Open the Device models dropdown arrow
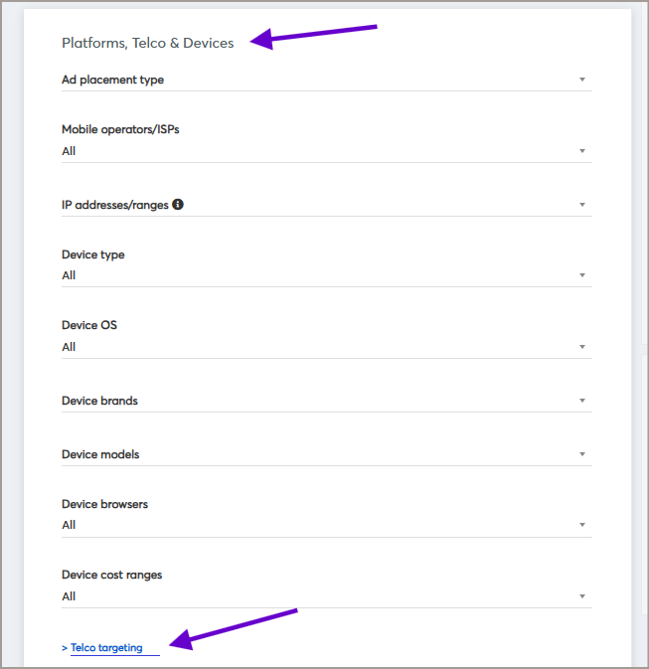Viewport: 649px width, 669px height. point(582,454)
